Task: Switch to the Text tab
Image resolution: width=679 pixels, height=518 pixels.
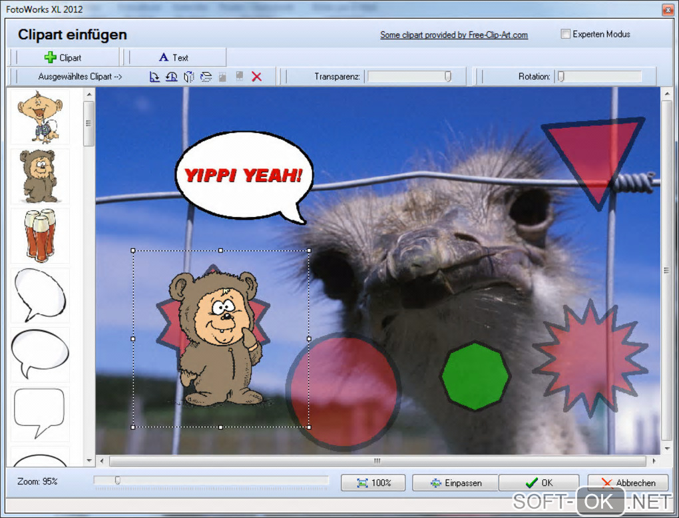Action: click(174, 58)
